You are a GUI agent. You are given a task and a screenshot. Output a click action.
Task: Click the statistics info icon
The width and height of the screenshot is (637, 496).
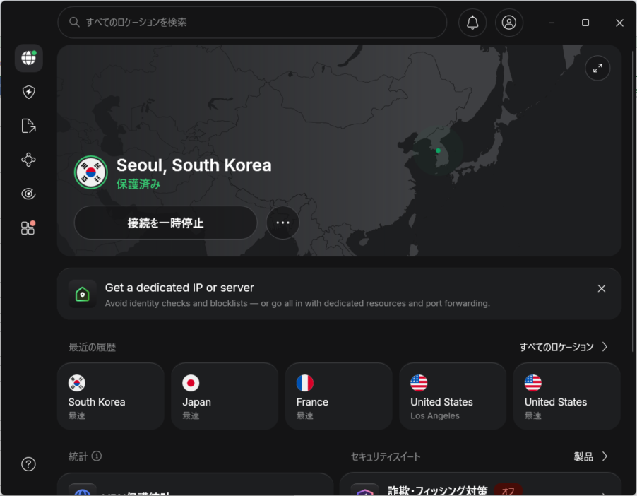pos(97,456)
